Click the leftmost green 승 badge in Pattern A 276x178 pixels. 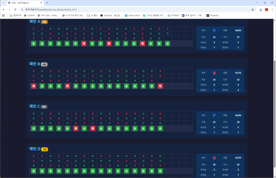34,44
